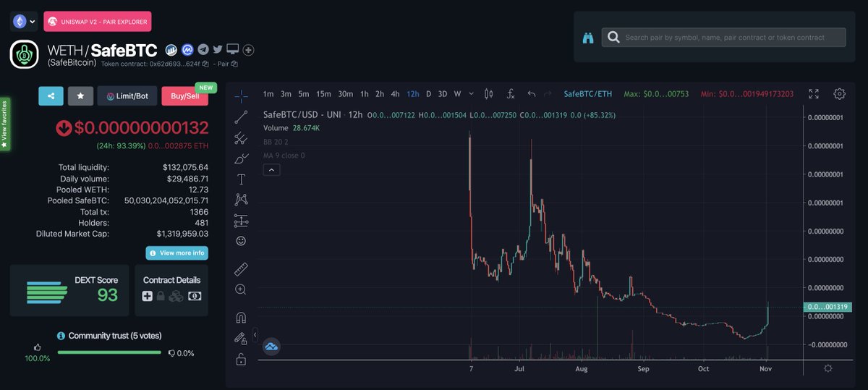This screenshot has height=390, width=868.
Task: Select the zoom in tool
Action: coord(241,289)
